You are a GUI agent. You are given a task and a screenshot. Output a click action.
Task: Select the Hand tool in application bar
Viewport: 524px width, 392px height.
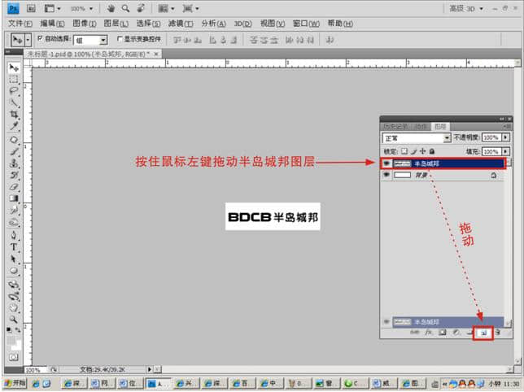(x=113, y=8)
